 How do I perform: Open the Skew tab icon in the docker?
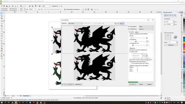(175, 15)
